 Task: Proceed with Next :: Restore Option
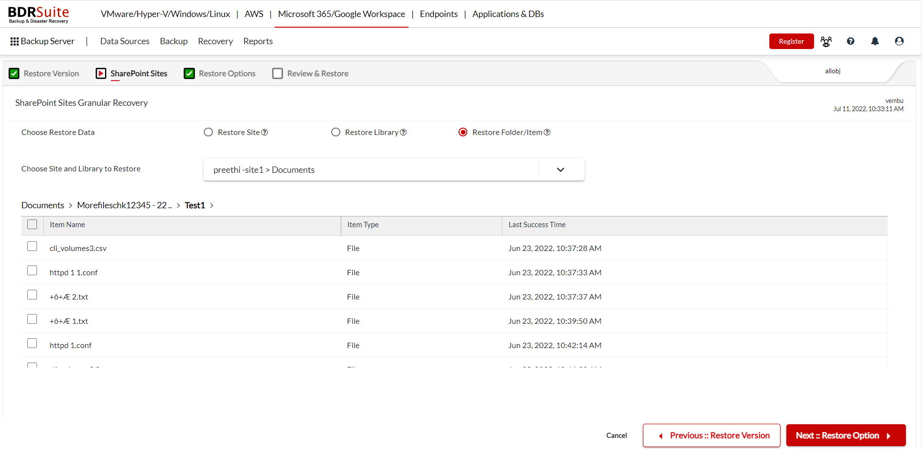[846, 435]
